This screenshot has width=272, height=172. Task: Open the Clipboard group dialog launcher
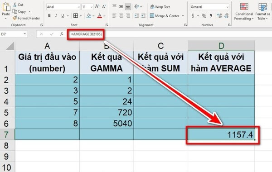coord(42,25)
